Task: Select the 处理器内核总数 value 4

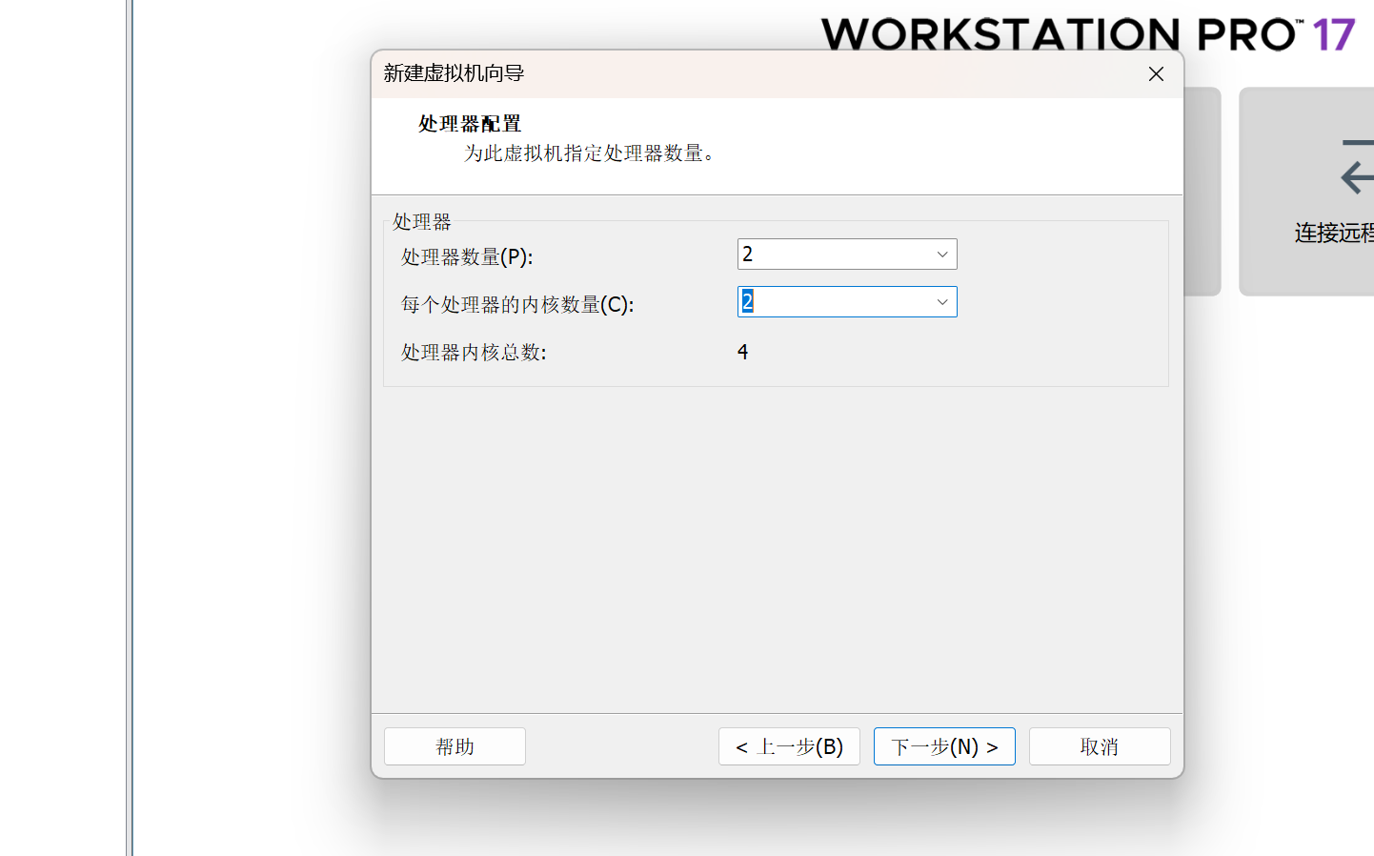Action: point(742,352)
